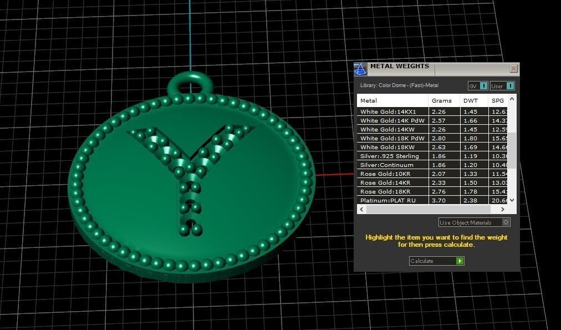Select White Gold:18K PdW row
This screenshot has height=330, width=561.
(432, 138)
